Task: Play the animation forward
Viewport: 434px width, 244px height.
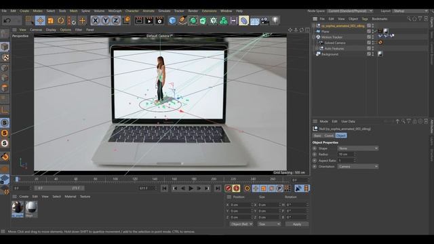Action: coord(191,188)
